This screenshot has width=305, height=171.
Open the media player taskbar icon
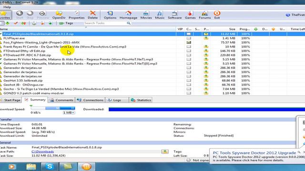(12, 167)
